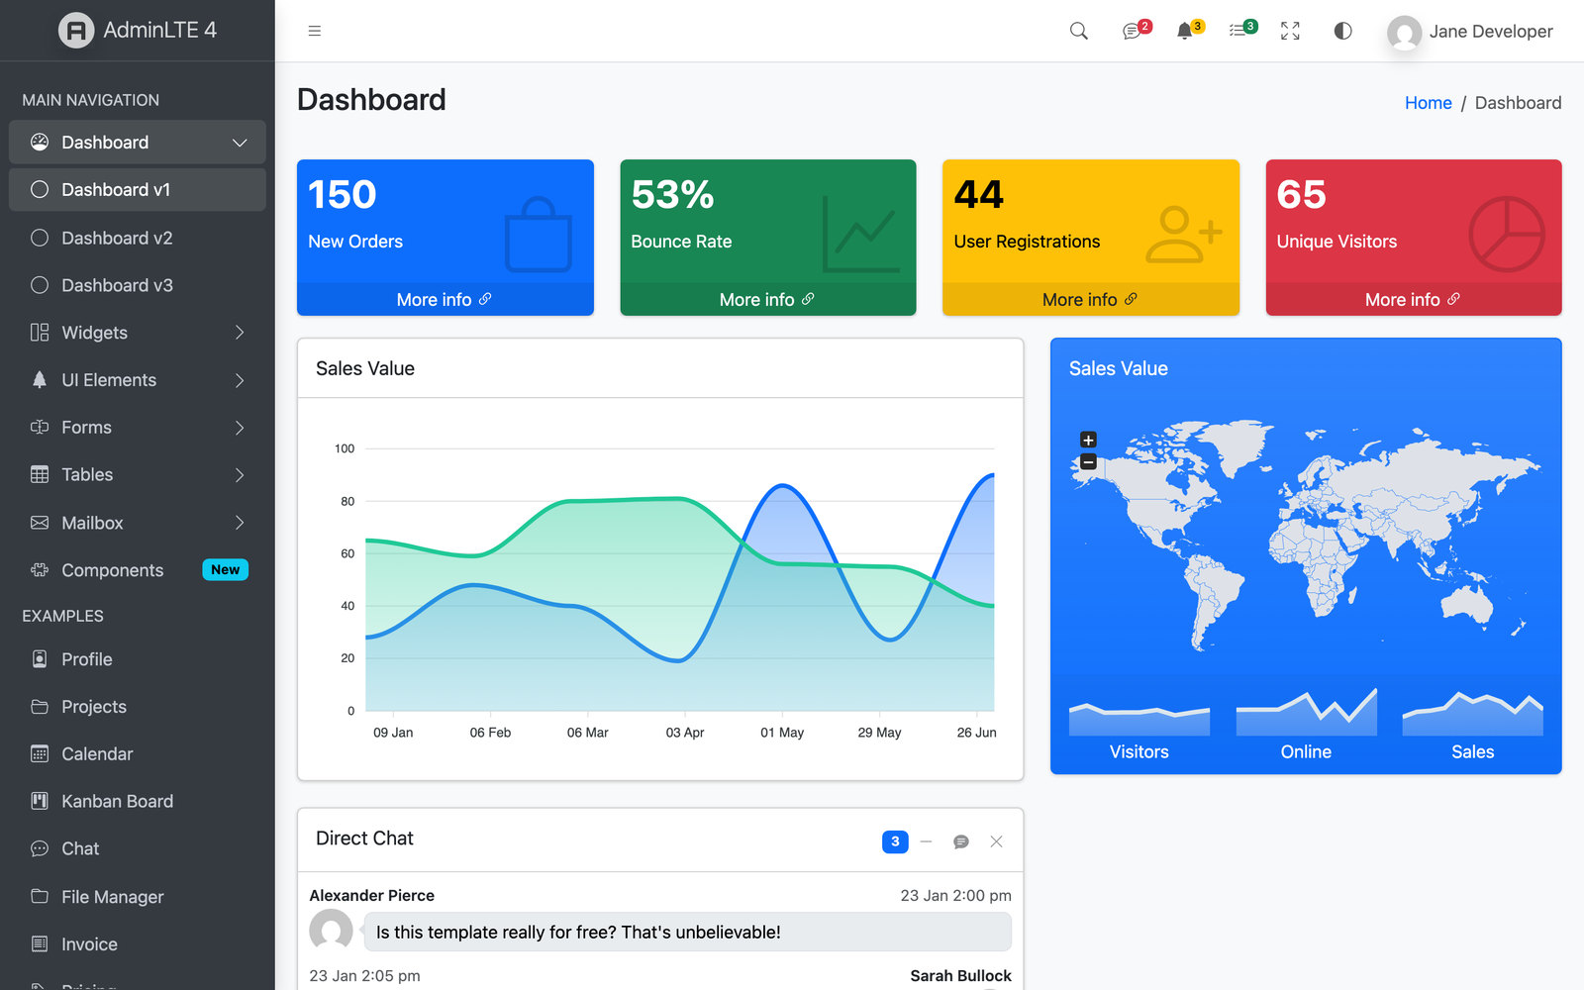
Task: Click the line chart icon on Bounce Rate
Action: pos(861,235)
